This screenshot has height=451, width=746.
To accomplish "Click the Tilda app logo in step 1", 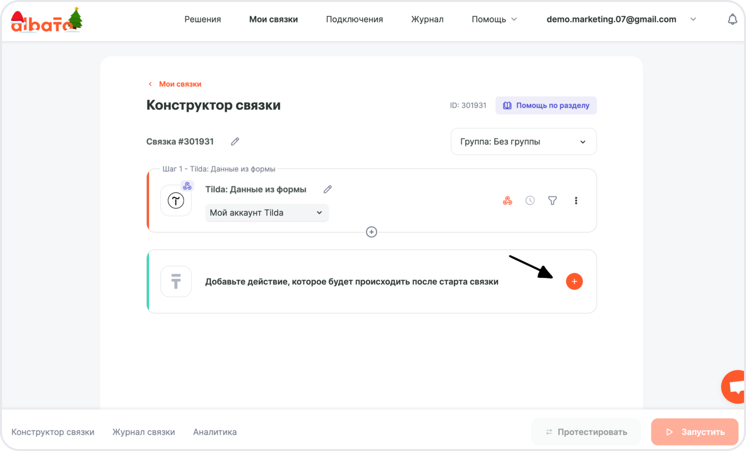I will tap(176, 201).
